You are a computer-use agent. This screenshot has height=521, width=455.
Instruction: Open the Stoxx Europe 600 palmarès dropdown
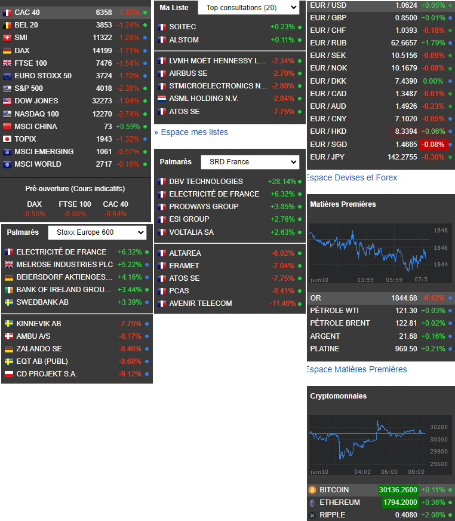[x=97, y=232]
